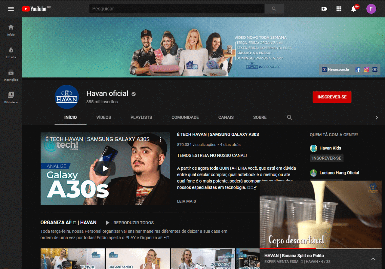Open the Facebook icon on the banner

point(358,70)
